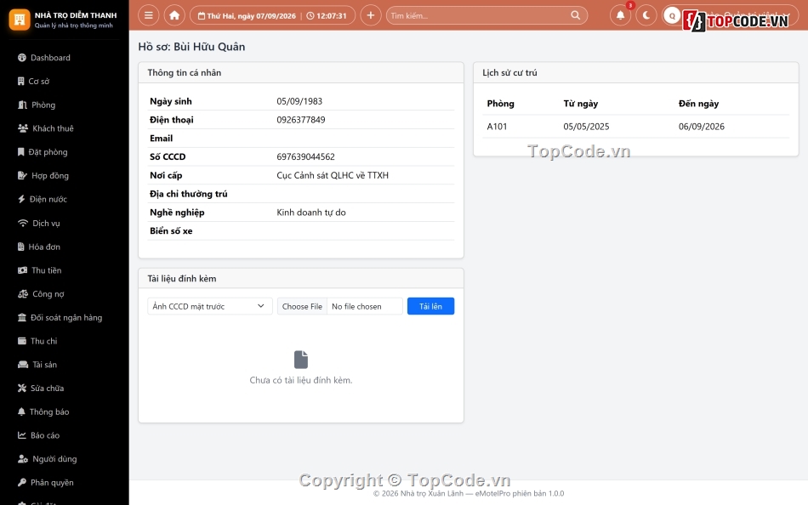Click the Điện nước lightning icon
The image size is (808, 505).
(x=21, y=199)
